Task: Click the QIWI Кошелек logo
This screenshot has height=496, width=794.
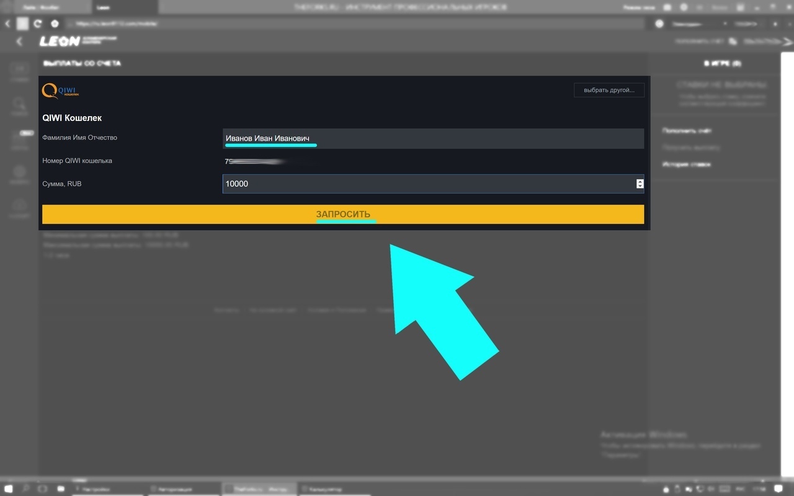Action: [x=60, y=91]
